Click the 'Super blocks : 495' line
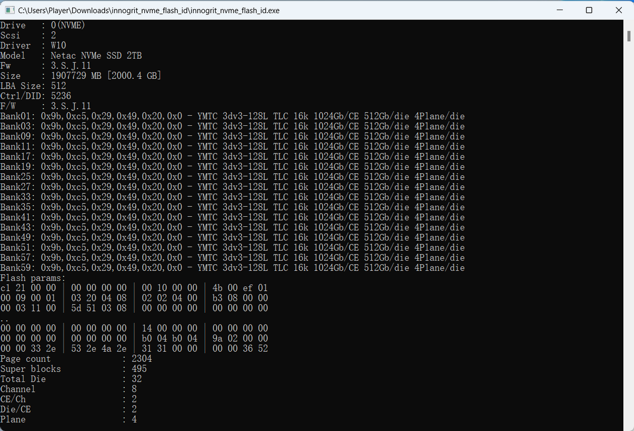This screenshot has height=431, width=634. point(73,369)
